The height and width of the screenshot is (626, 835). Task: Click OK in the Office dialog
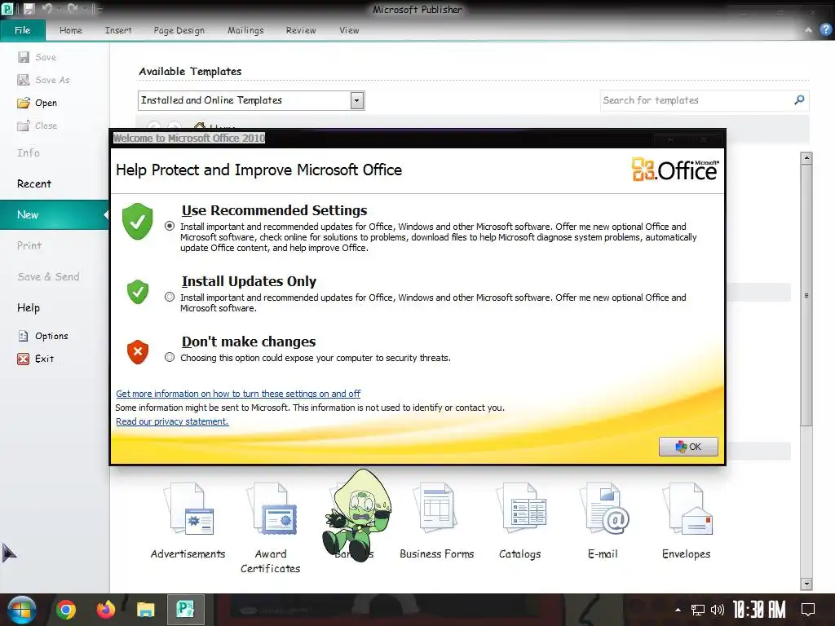click(x=688, y=447)
